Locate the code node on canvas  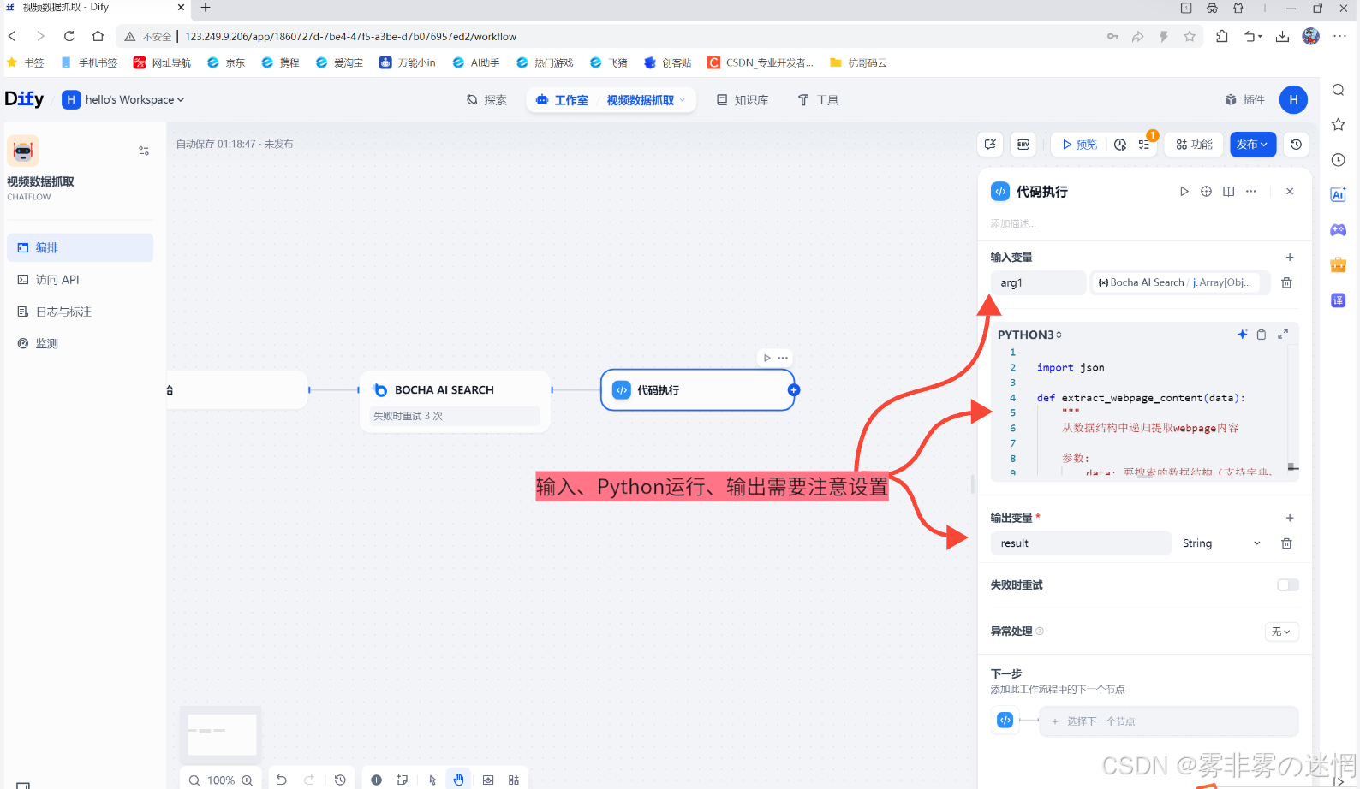(1207, 192)
